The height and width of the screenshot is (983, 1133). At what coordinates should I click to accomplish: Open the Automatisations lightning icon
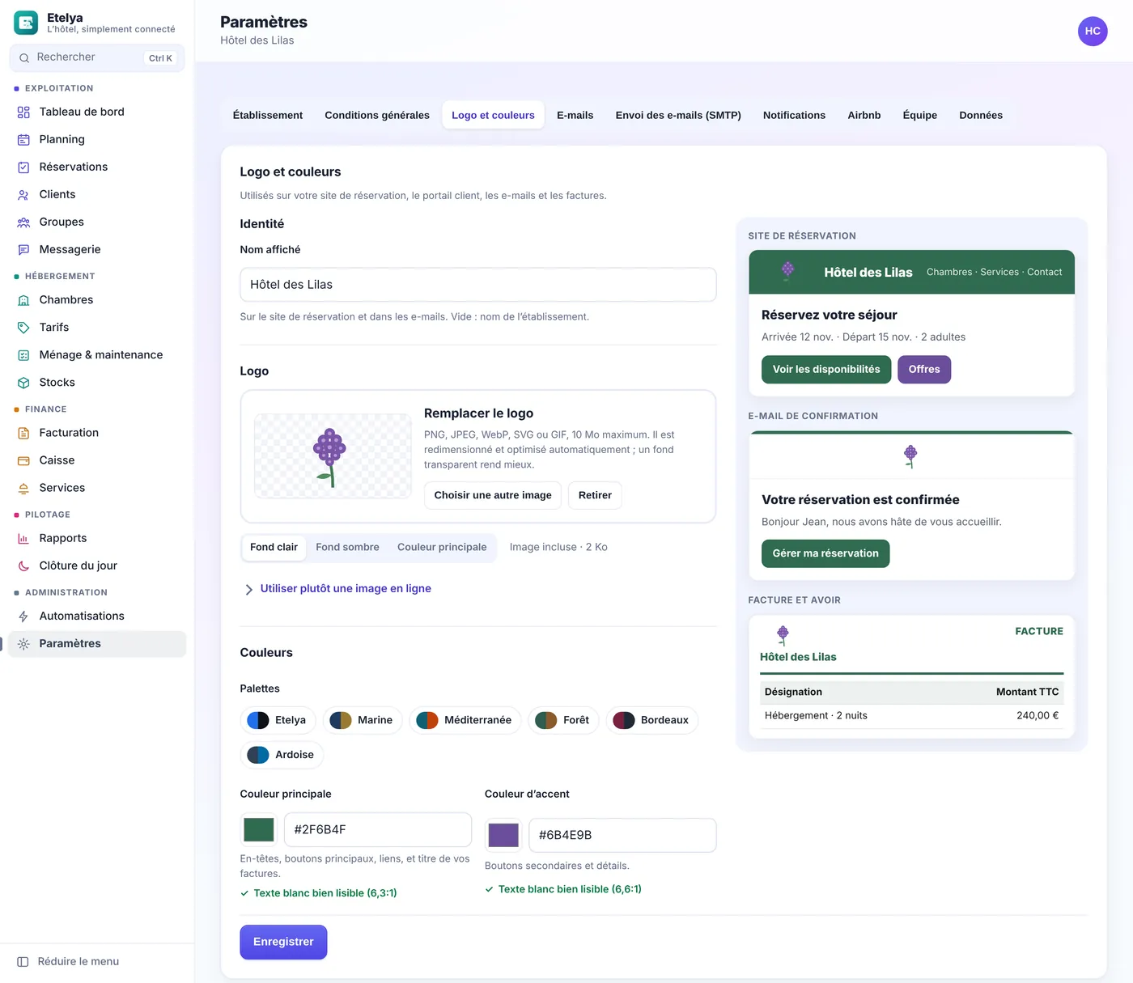pos(23,616)
